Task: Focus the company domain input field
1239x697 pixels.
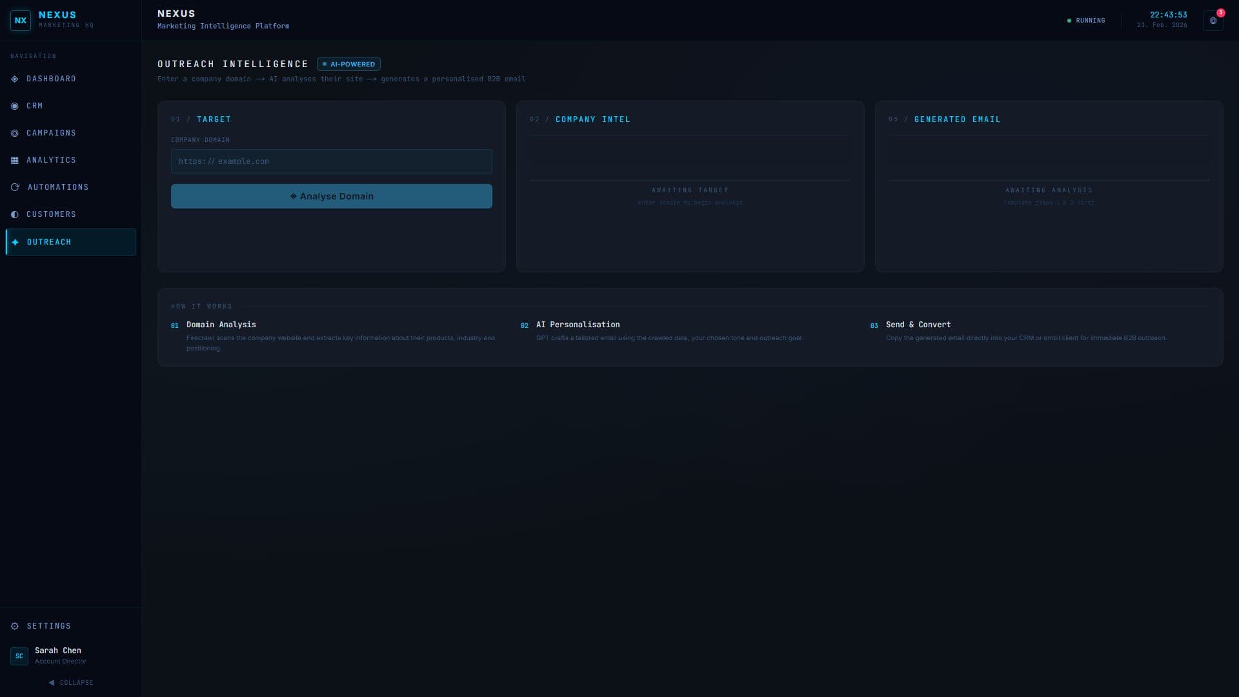Action: (x=331, y=161)
